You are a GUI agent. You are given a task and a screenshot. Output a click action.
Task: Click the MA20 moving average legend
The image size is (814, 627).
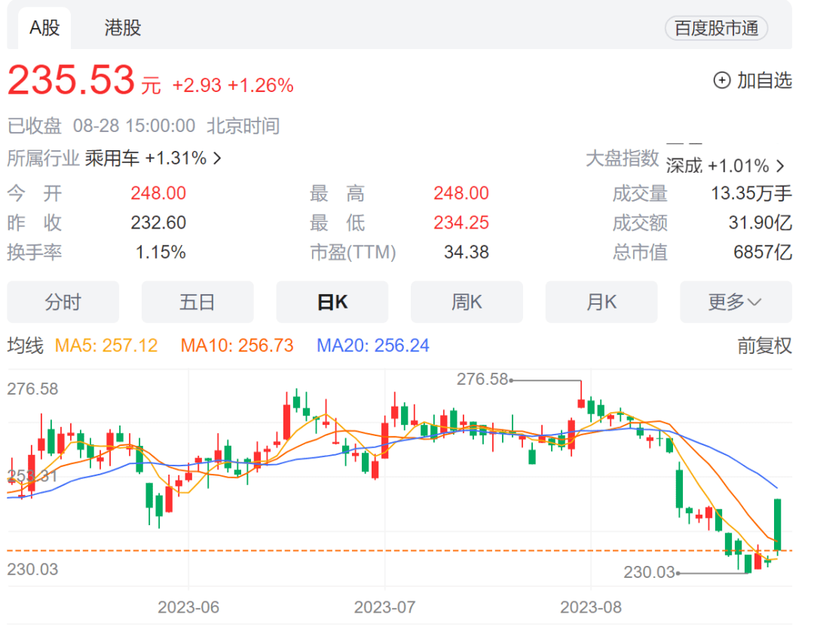(373, 346)
